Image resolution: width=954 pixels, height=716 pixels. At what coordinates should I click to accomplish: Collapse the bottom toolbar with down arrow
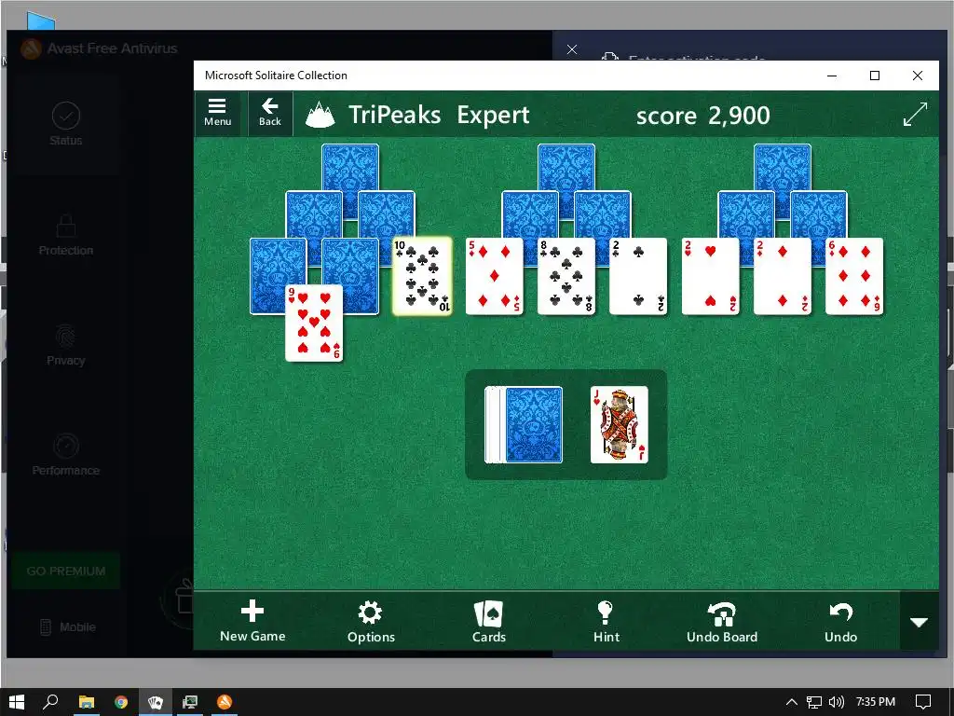coord(919,622)
